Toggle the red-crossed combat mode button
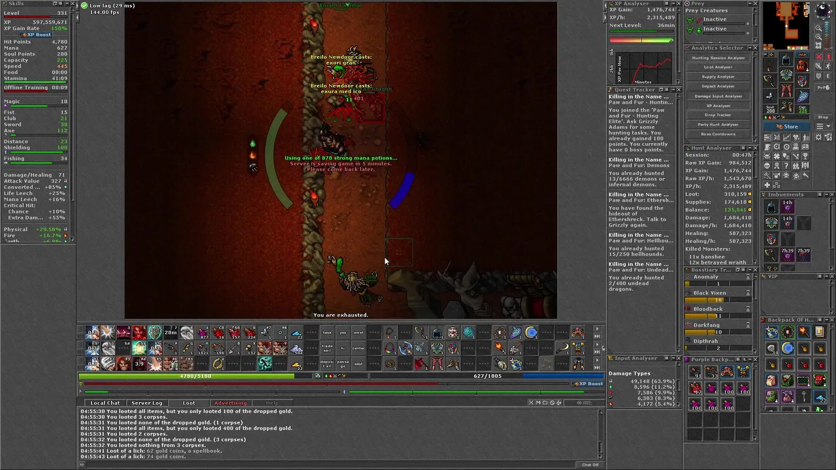Viewport: 836px width, 470px height. [x=819, y=57]
